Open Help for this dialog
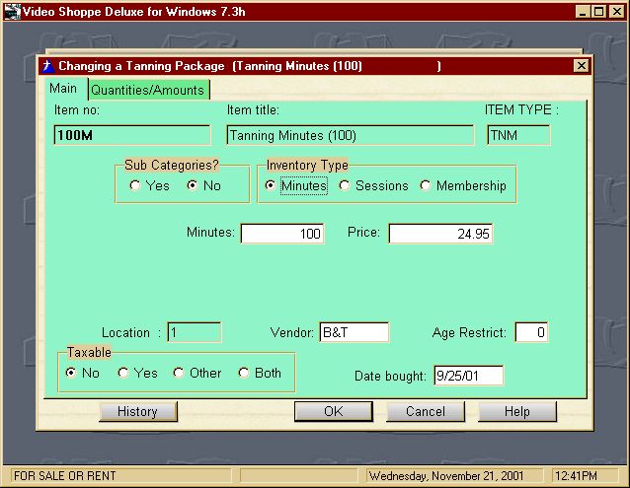The image size is (630, 488). point(517,411)
